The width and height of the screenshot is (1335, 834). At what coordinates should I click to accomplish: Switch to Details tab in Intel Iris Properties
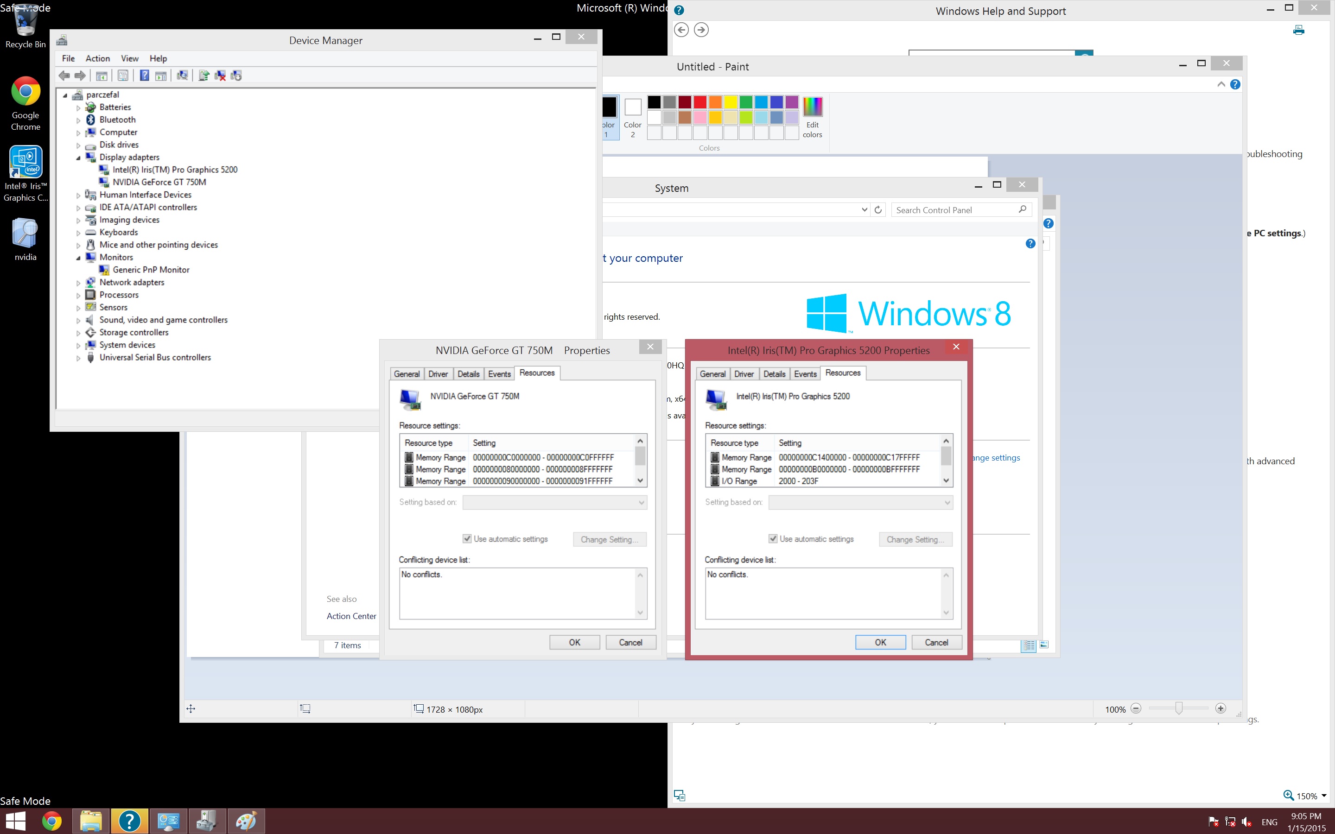coord(774,374)
